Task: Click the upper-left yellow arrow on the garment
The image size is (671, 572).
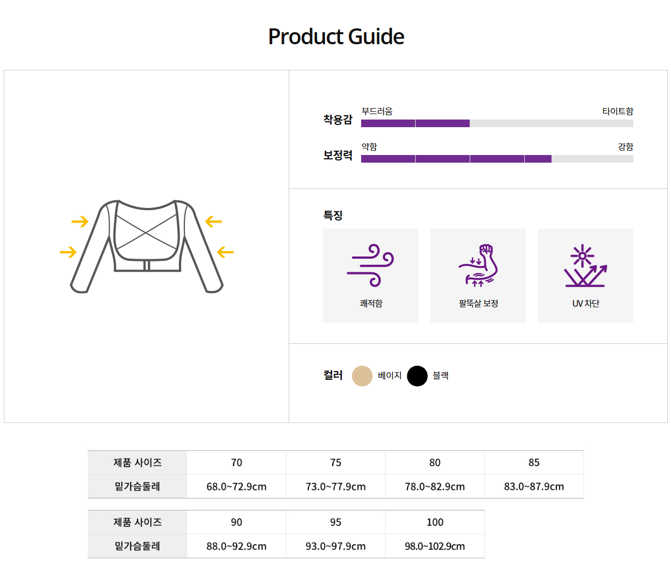Action: coord(80,222)
